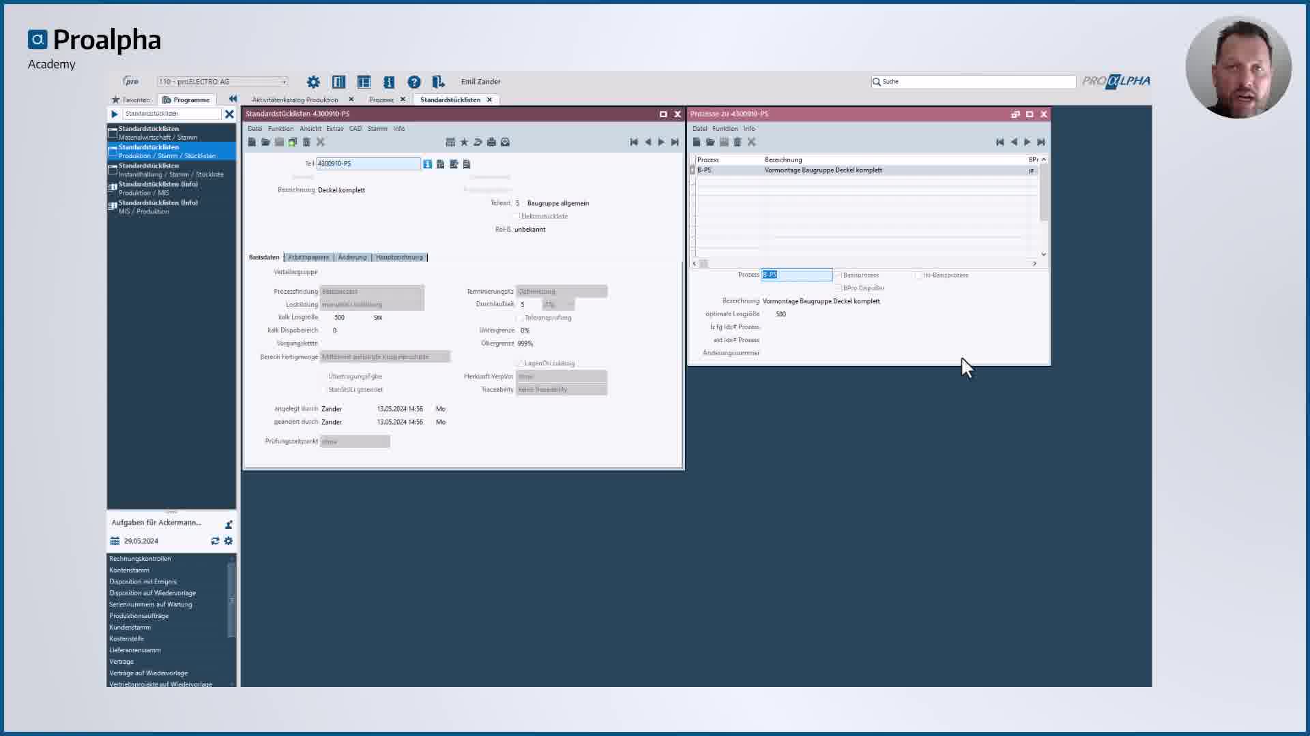
Task: Click the logout door icon beside Emil Zander
Action: pyautogui.click(x=439, y=82)
